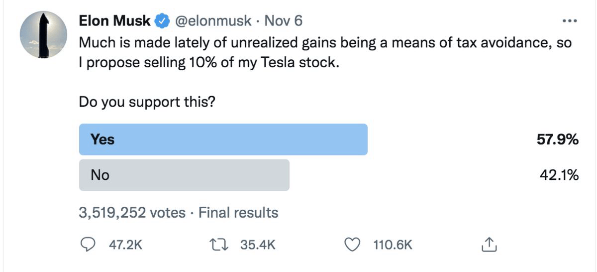Open the Nov 6 timestamp link
The height and width of the screenshot is (272, 597).
click(284, 21)
